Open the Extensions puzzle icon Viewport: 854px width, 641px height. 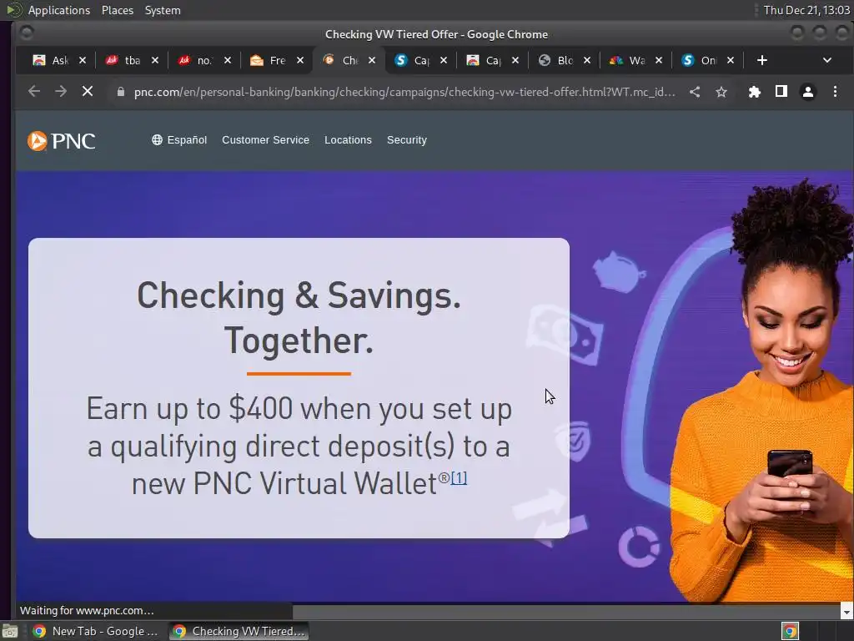coord(754,92)
